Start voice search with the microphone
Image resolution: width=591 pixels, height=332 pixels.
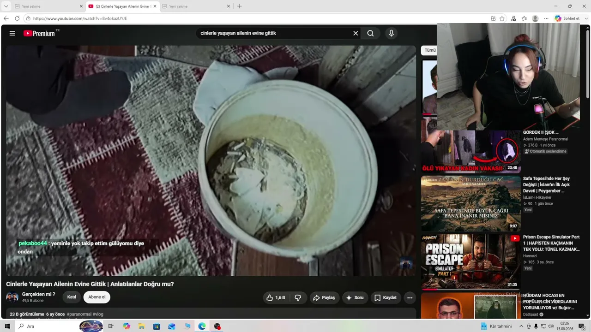coord(391,33)
